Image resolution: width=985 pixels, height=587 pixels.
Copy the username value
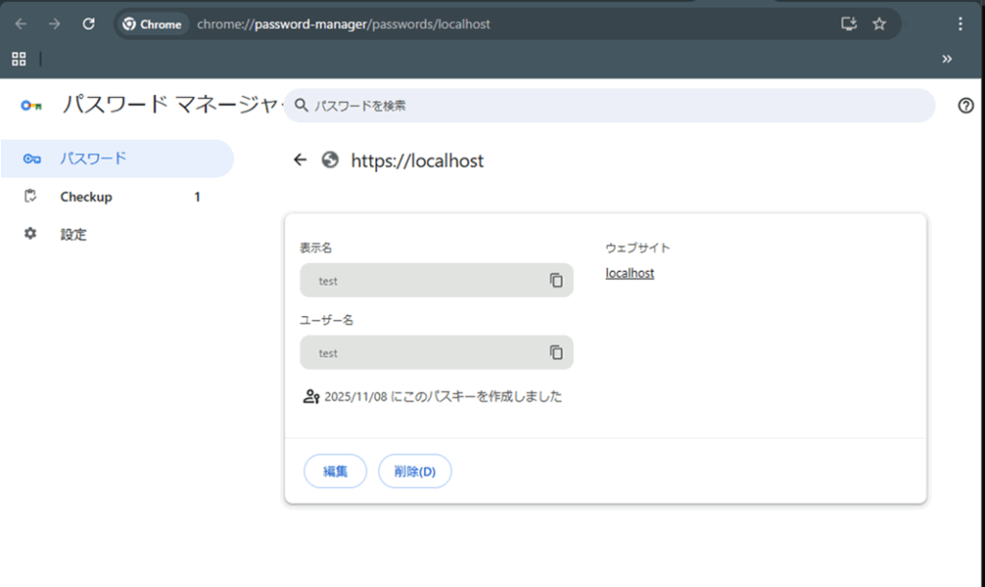tap(556, 353)
